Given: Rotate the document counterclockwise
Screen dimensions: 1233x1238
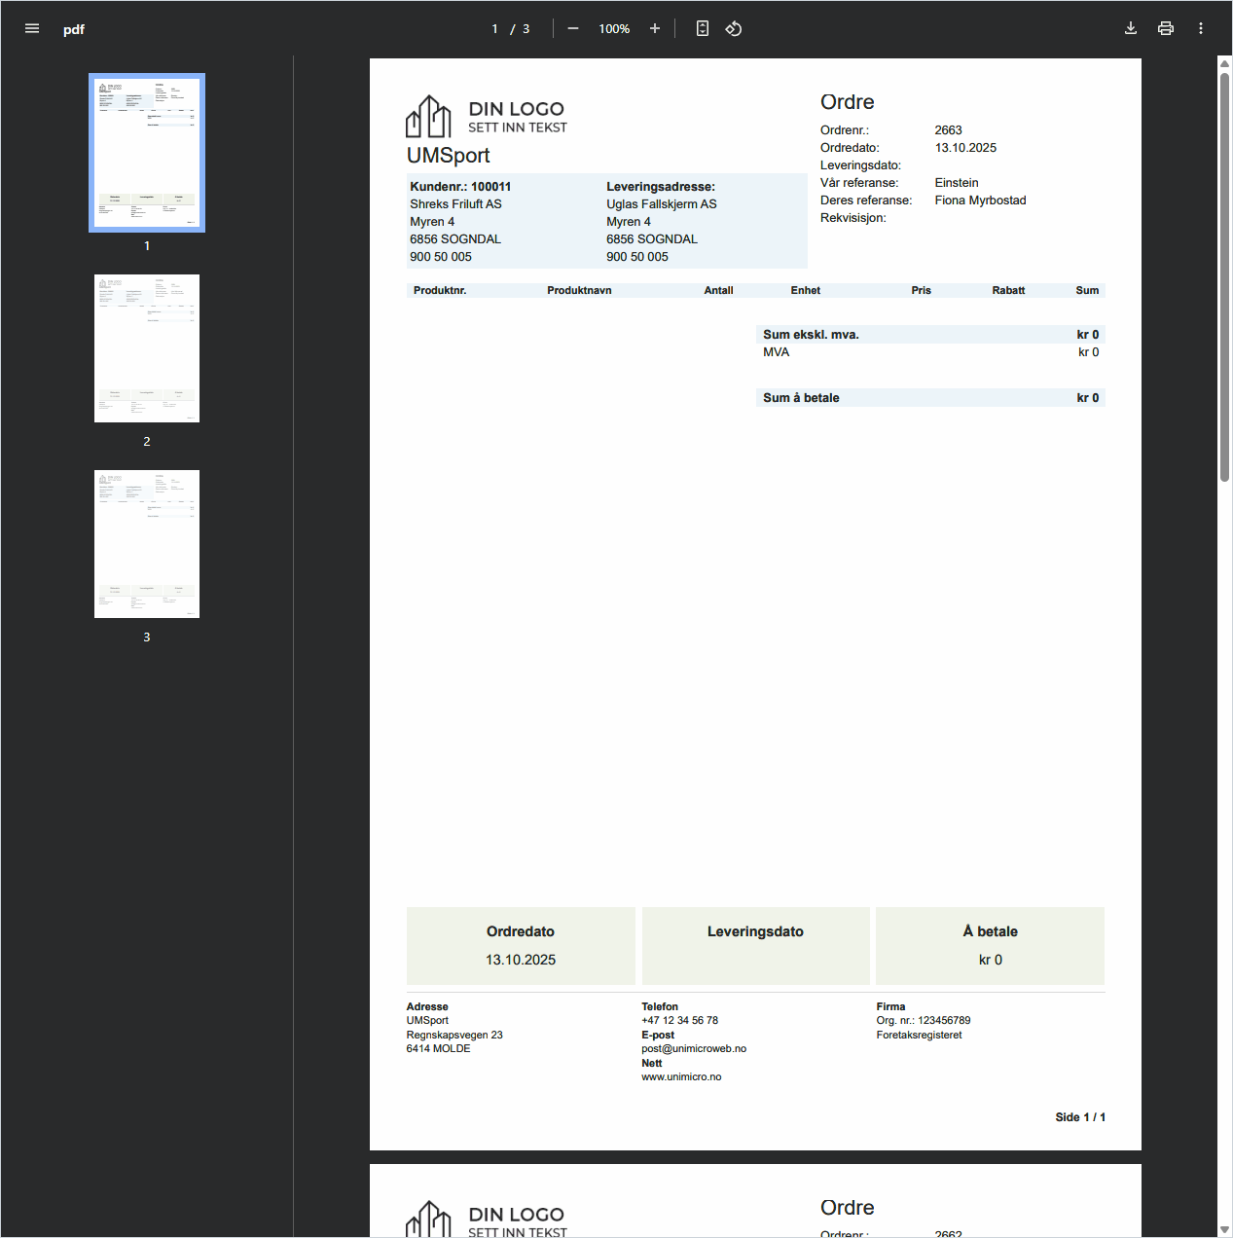Looking at the screenshot, I should coord(734,29).
